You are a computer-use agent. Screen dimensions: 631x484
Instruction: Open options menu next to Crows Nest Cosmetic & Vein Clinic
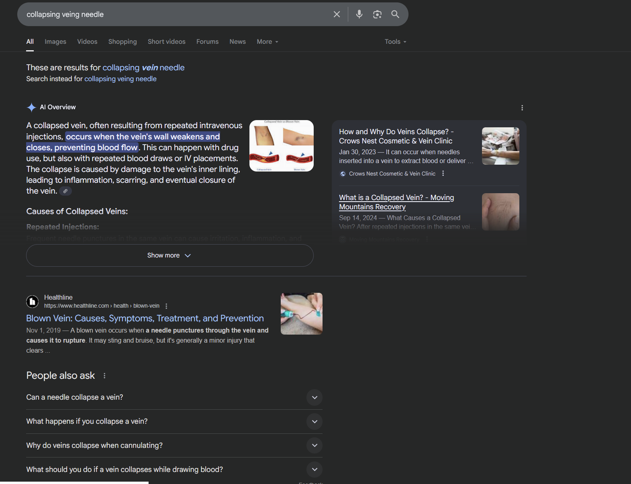coord(443,174)
